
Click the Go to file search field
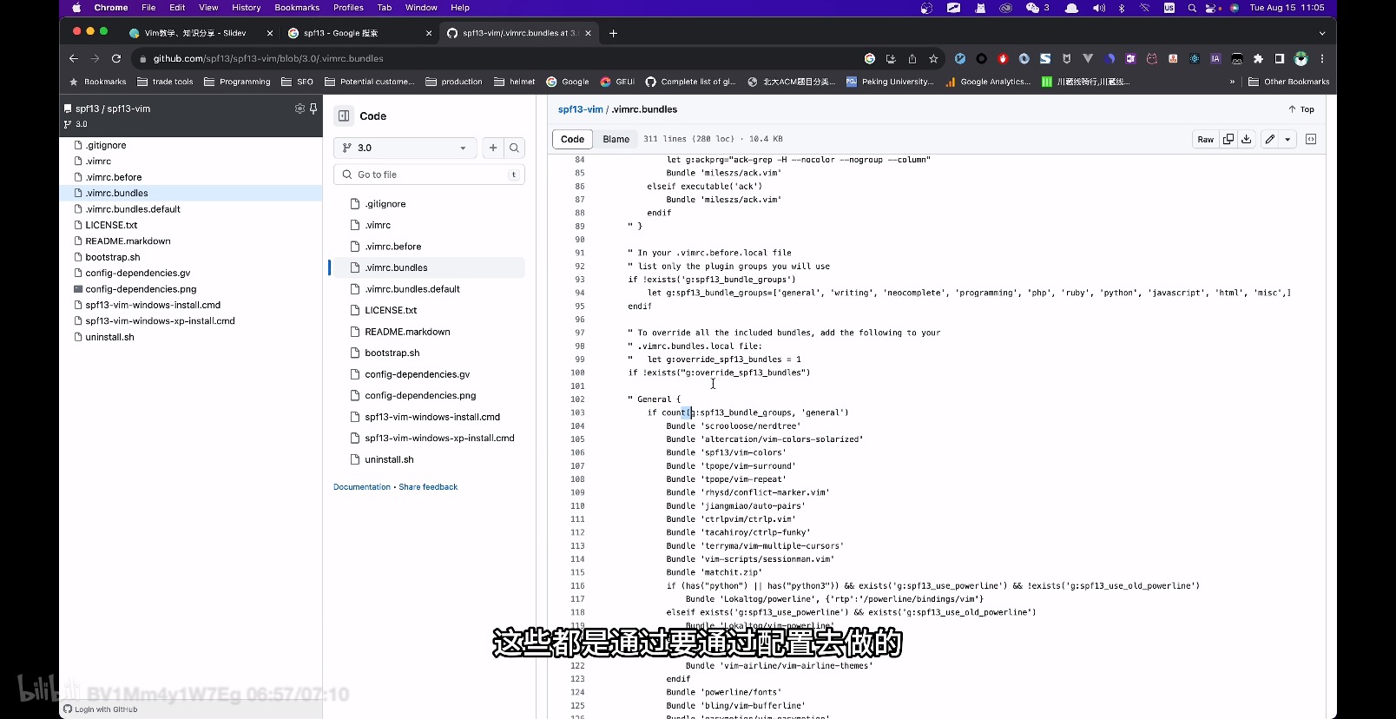click(x=429, y=175)
